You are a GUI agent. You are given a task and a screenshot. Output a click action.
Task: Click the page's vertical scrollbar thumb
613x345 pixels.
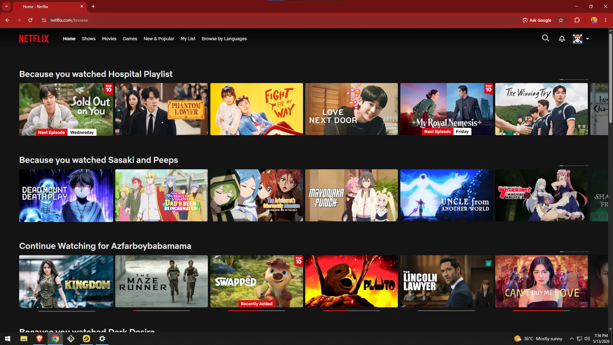click(x=610, y=78)
